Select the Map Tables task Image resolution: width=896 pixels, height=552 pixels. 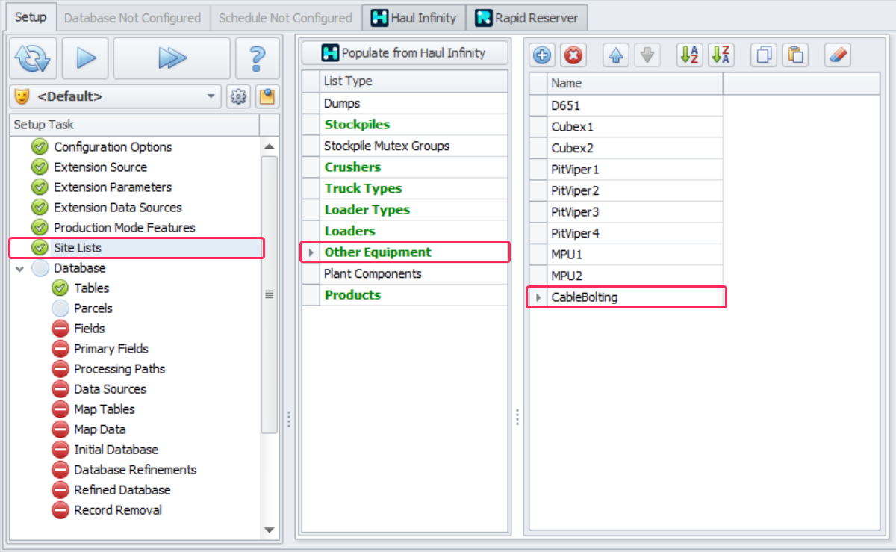coord(105,409)
